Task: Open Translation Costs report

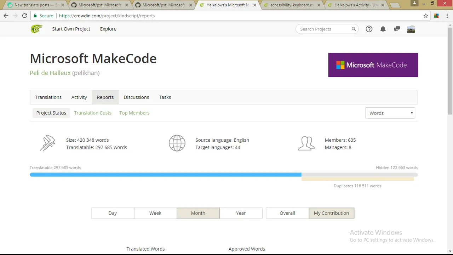Action: (93, 113)
